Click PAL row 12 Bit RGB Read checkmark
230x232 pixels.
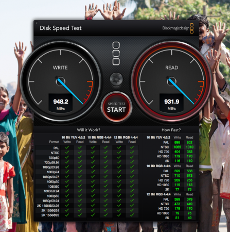tap(132, 147)
